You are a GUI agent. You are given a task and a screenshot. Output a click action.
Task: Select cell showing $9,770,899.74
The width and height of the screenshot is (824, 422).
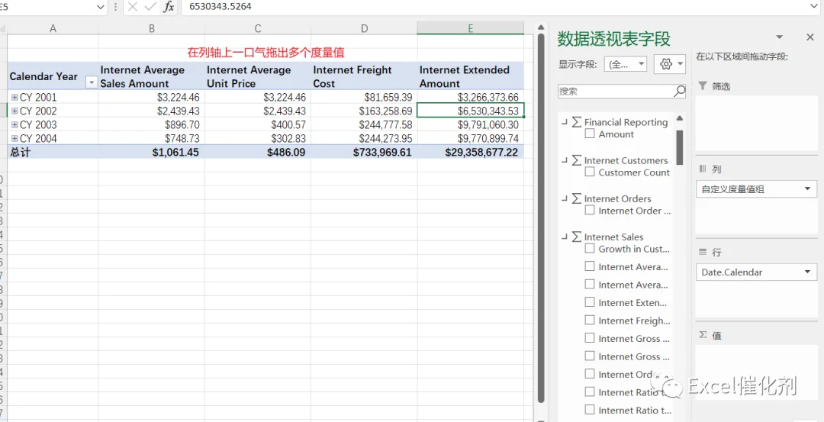pyautogui.click(x=470, y=138)
